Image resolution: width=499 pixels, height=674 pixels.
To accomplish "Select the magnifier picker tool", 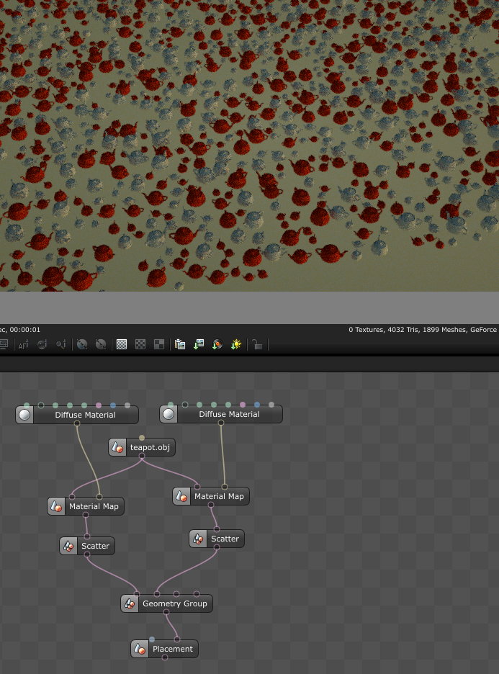I will (x=61, y=344).
